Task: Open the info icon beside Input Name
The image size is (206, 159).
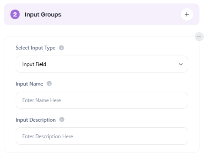Action: click(49, 83)
